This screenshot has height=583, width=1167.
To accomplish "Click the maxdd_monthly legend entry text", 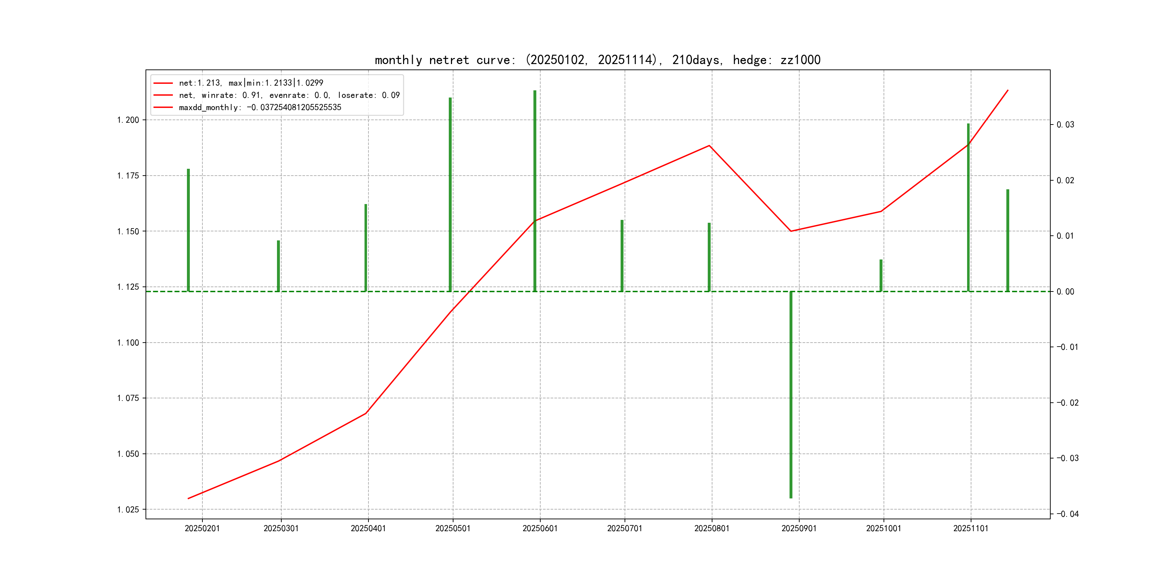I will (x=260, y=107).
